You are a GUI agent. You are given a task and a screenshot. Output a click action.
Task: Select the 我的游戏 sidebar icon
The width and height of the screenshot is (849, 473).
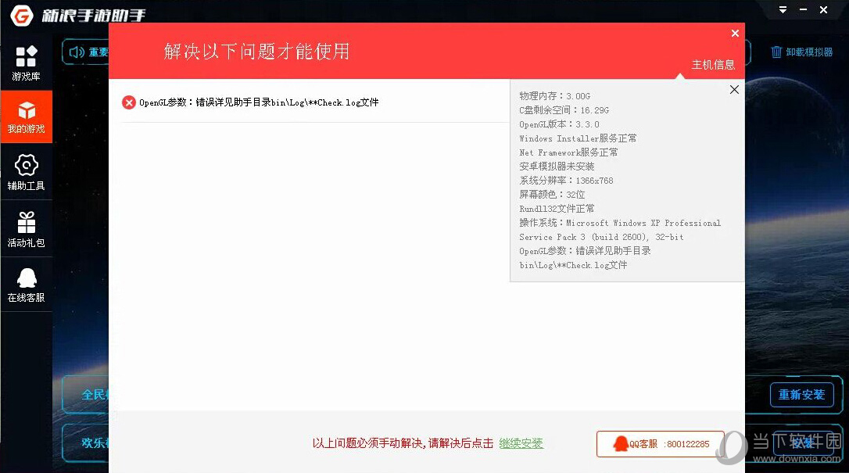click(27, 116)
